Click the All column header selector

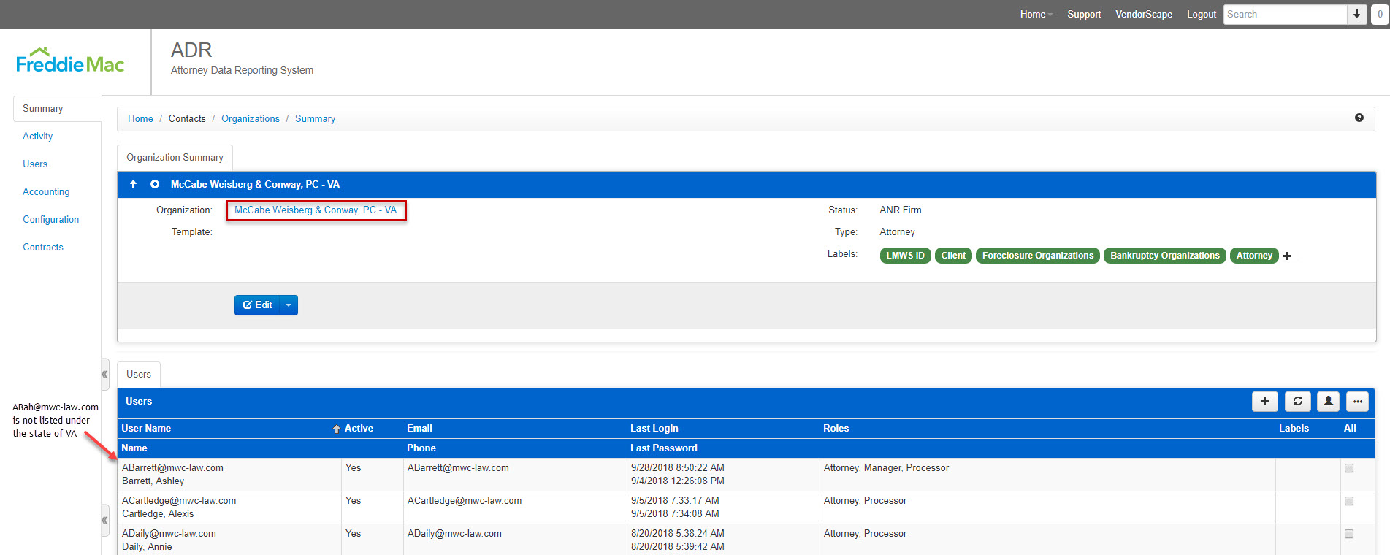point(1350,429)
